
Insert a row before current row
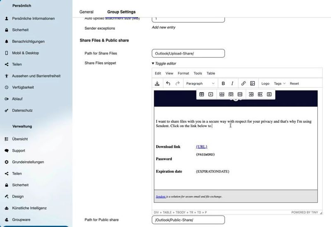tap(222, 94)
